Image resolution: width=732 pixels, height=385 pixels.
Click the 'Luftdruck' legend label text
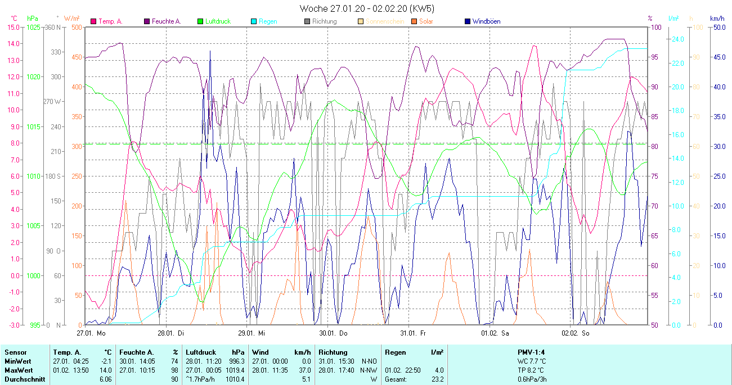coord(218,21)
